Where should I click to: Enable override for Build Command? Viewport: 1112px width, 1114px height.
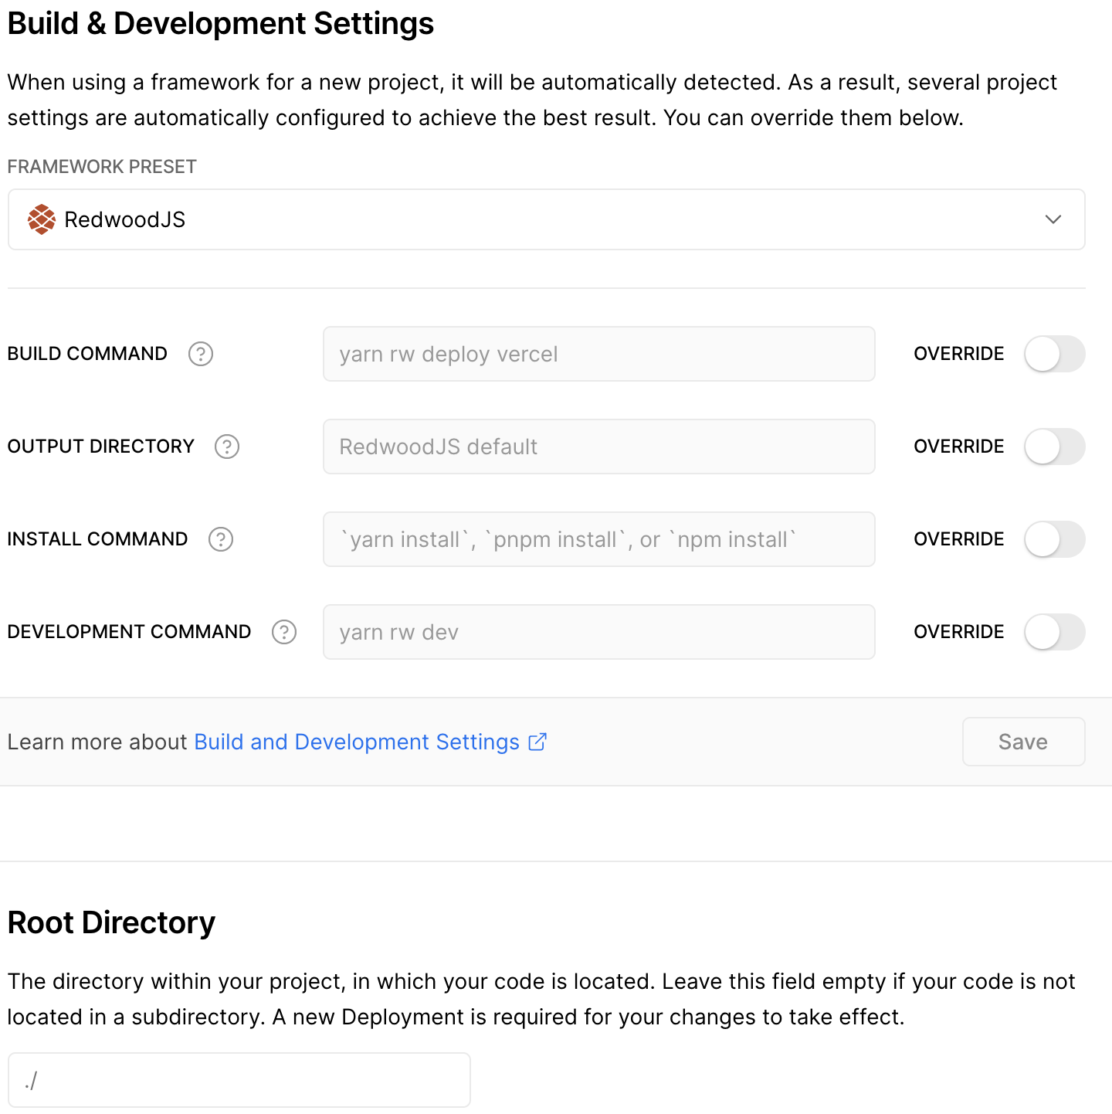point(1054,354)
